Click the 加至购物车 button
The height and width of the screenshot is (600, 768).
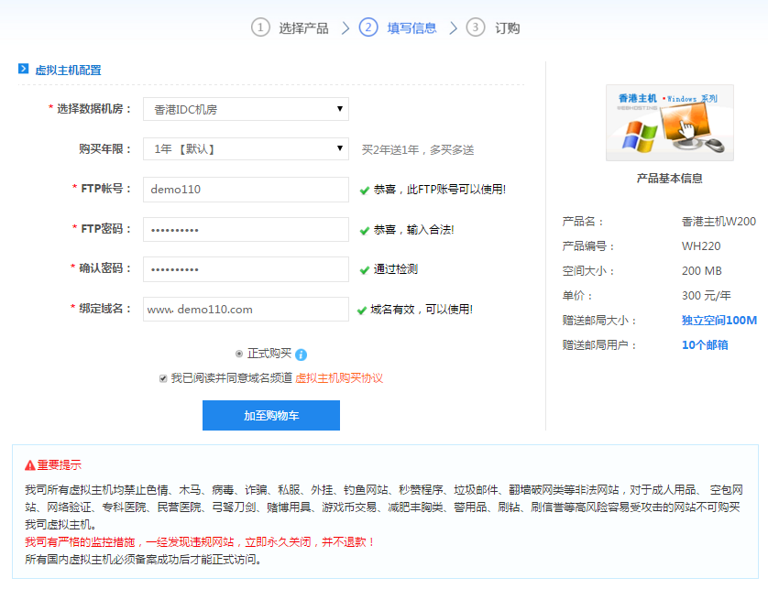[x=270, y=416]
